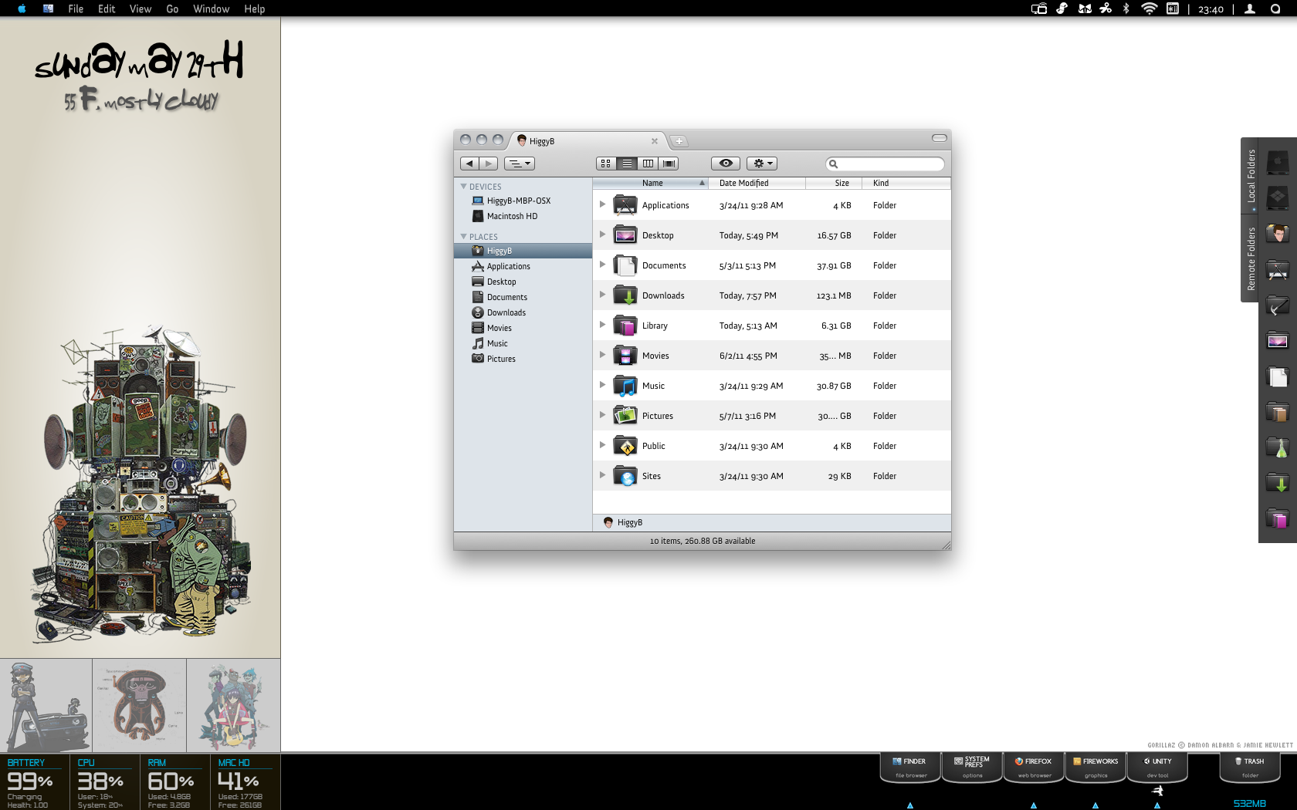Open the File menu

[x=76, y=8]
